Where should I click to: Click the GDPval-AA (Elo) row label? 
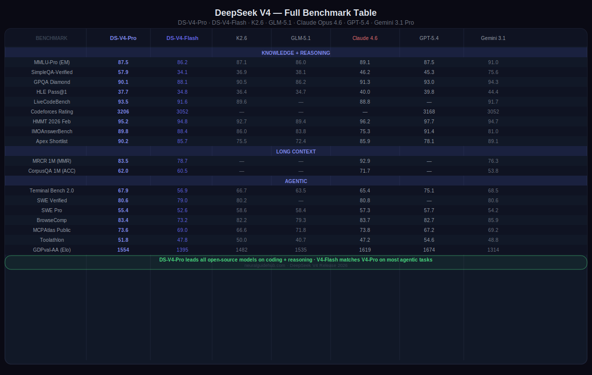pos(52,250)
